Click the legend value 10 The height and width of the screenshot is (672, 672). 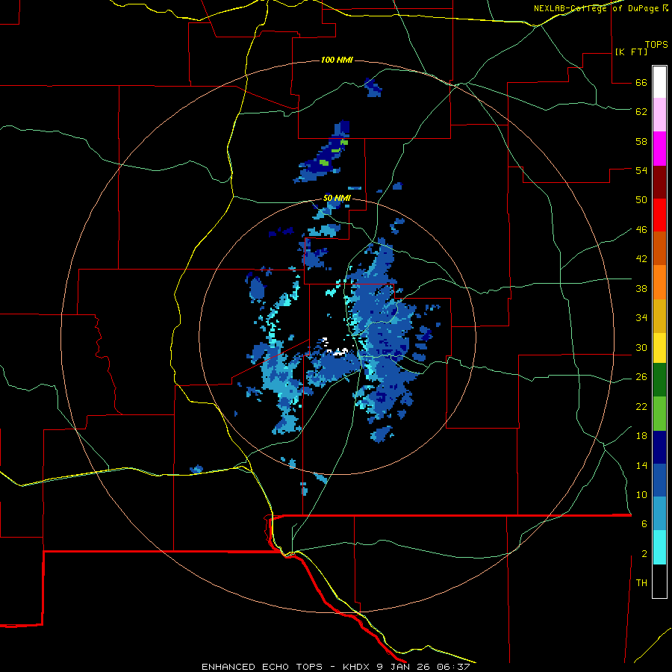point(641,494)
